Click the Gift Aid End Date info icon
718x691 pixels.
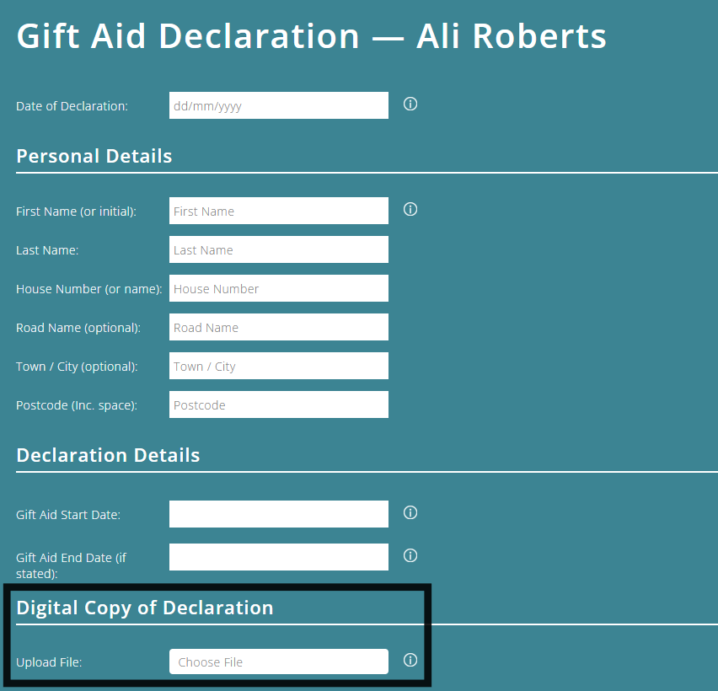pyautogui.click(x=410, y=555)
